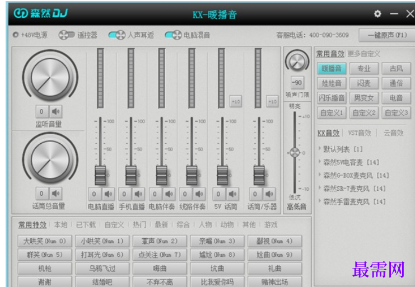The image size is (415, 287).
Task: Select the 古风 preset
Action: 396,69
